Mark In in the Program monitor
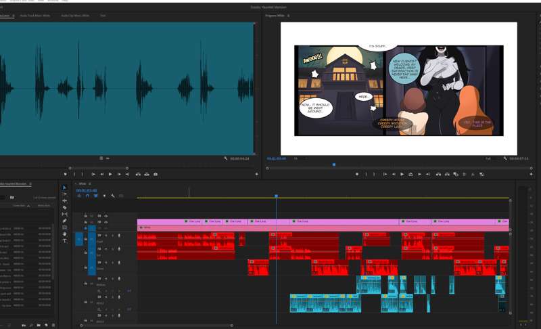 366,175
